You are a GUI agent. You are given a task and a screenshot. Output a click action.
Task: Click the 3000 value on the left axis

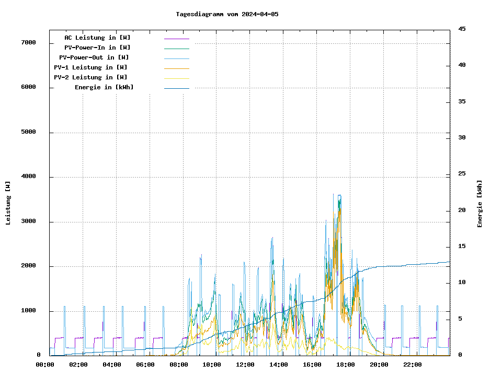(28, 221)
